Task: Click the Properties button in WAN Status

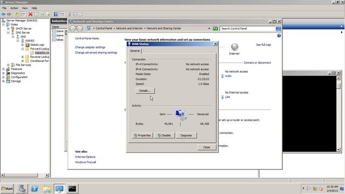Action: click(x=142, y=135)
